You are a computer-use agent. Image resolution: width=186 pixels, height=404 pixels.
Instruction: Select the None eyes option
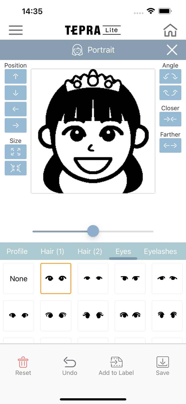point(19,278)
